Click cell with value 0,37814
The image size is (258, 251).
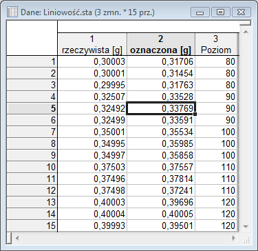pos(161,179)
